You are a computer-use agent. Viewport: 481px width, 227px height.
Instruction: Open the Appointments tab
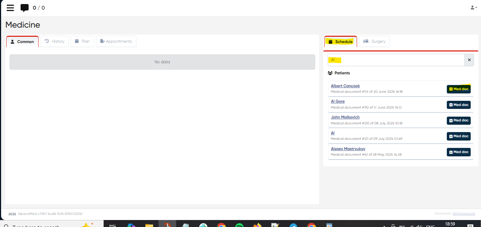pos(116,42)
